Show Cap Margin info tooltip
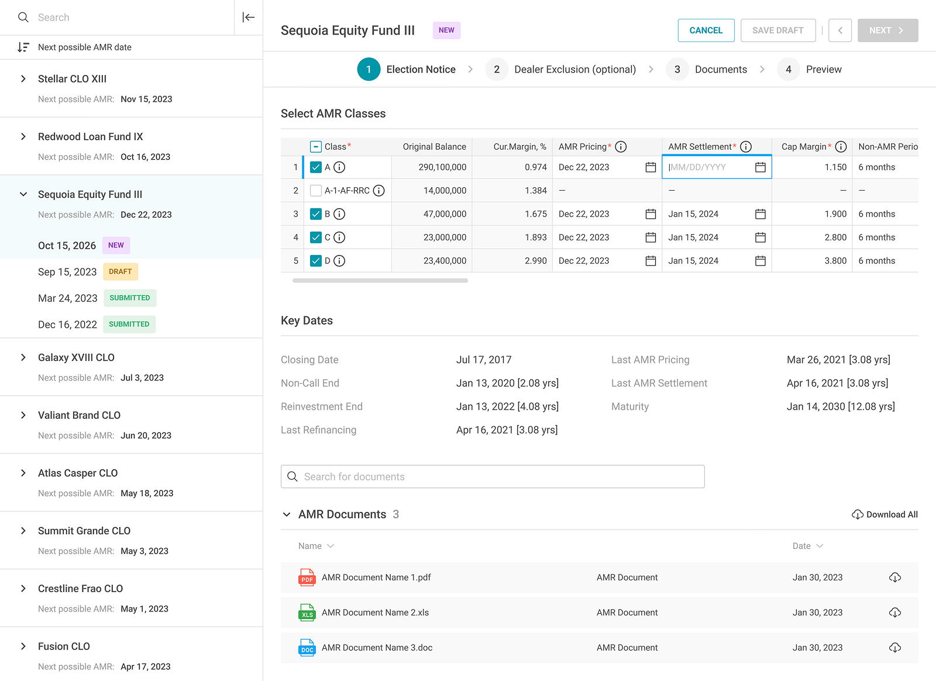 point(841,147)
